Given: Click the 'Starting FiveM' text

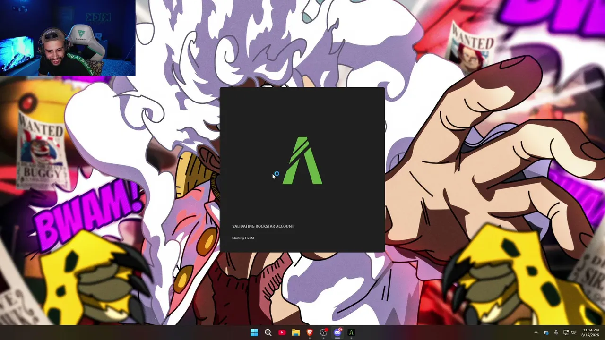Looking at the screenshot, I should (243, 238).
